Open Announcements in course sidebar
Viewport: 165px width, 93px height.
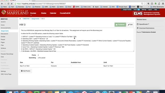pos(6,28)
